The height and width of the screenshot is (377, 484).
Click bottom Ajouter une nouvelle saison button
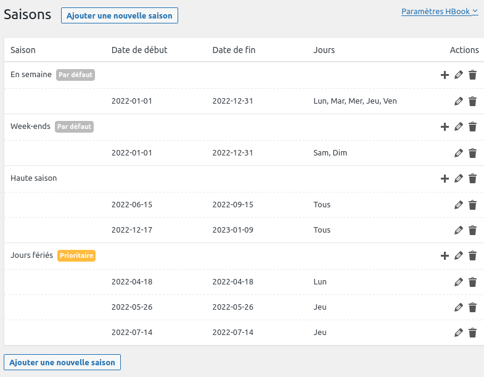coord(62,362)
